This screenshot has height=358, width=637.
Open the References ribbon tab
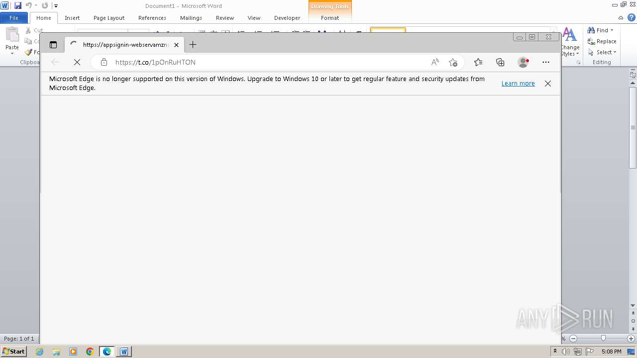[152, 18]
